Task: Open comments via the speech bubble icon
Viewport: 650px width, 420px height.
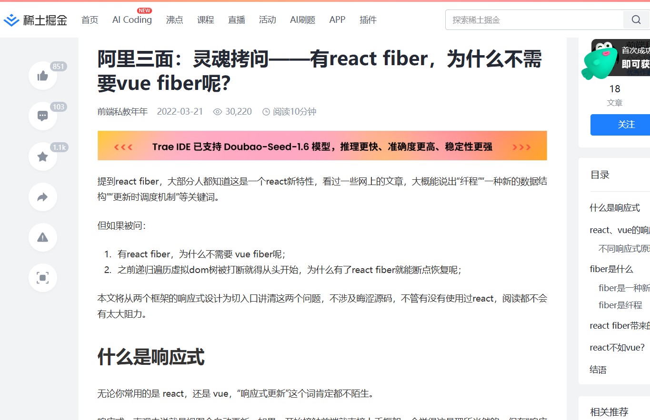Action: click(x=43, y=116)
